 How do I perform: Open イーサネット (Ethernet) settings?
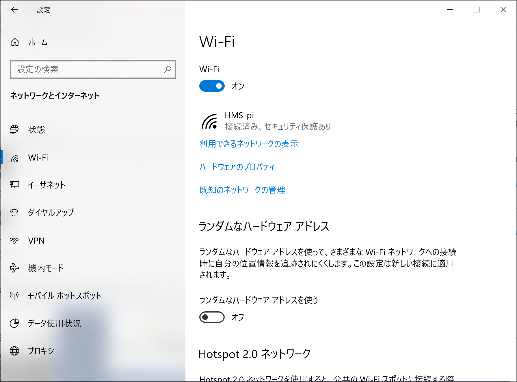(x=46, y=185)
